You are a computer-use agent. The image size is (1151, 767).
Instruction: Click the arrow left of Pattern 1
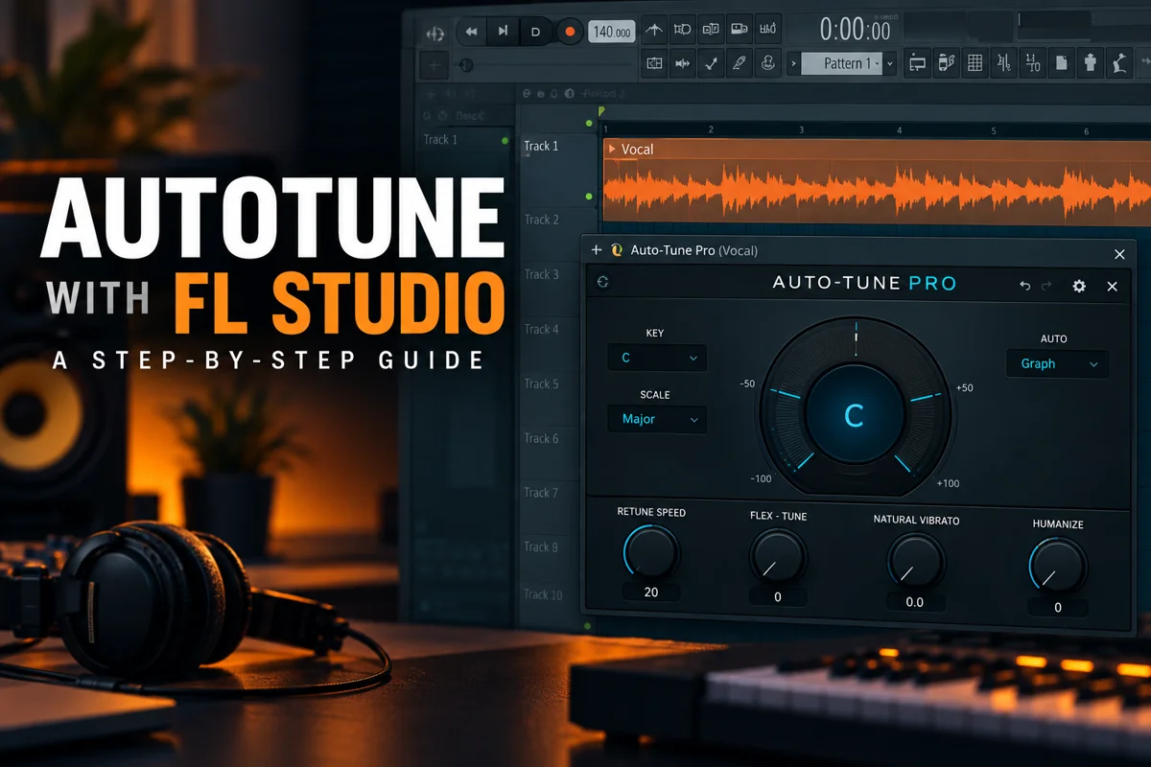(x=793, y=63)
